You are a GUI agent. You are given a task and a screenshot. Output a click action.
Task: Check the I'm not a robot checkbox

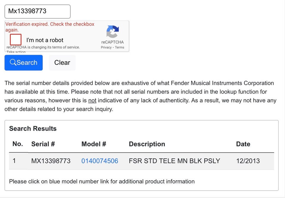pos(16,40)
